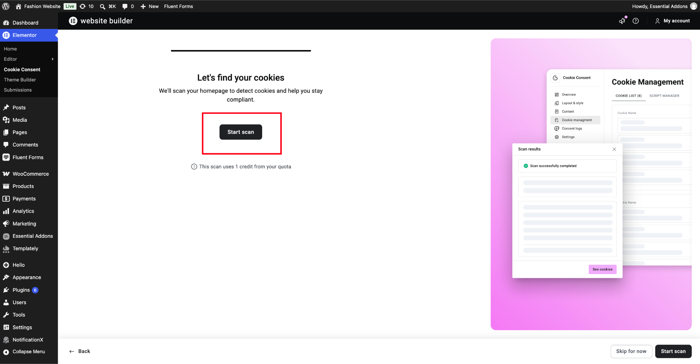Open Fashion Website home link
Image resolution: width=700 pixels, height=364 pixels.
coord(38,6)
